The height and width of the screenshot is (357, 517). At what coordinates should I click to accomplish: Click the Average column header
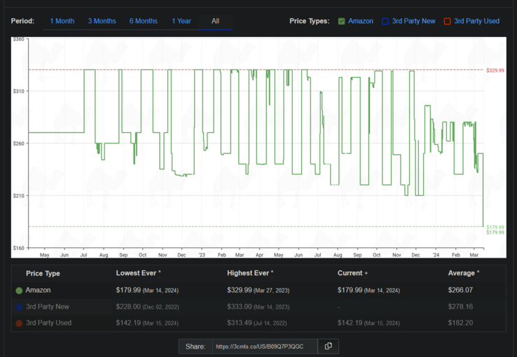tap(464, 273)
